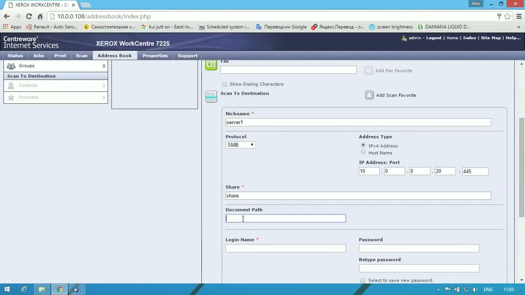Open Contacts under Scan To Destination
Viewport: 525px width, 295px height.
coord(55,85)
